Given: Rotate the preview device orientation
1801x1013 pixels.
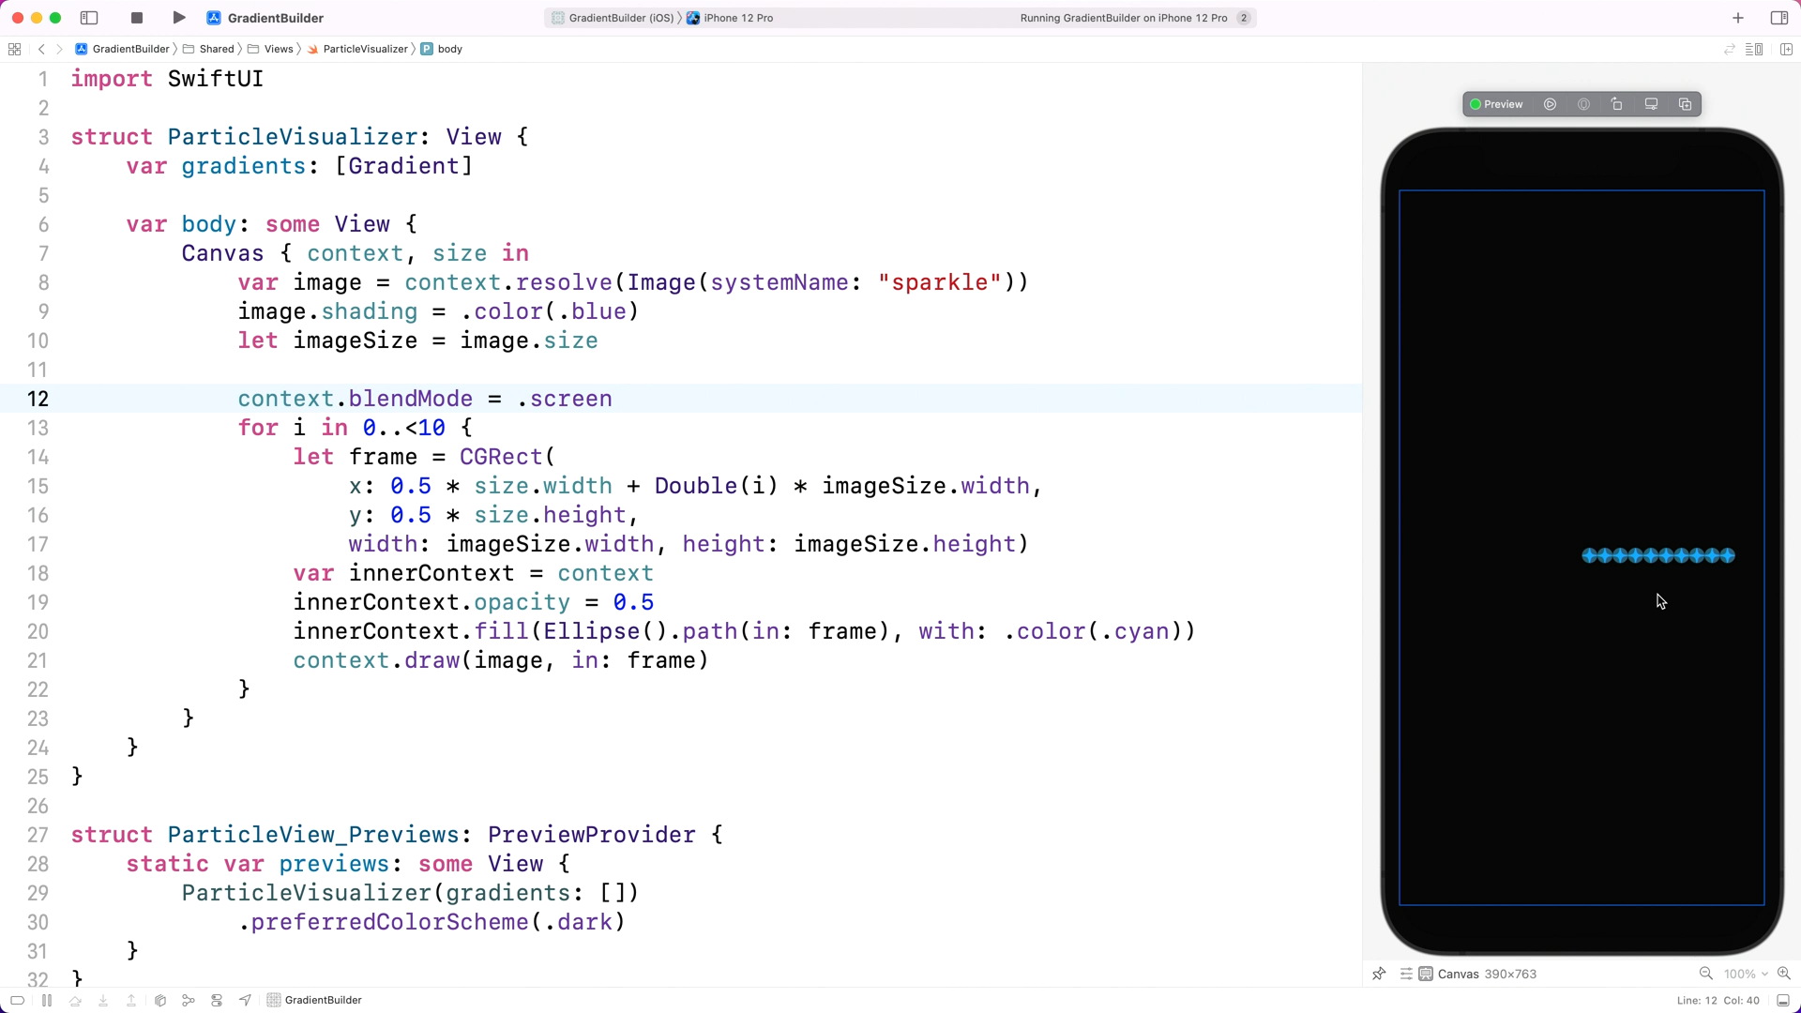Looking at the screenshot, I should pyautogui.click(x=1617, y=104).
